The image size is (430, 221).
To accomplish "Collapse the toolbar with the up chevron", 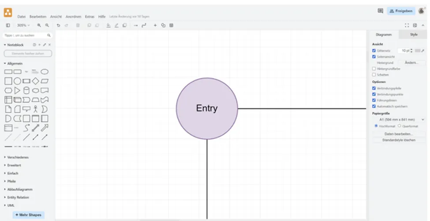I will [423, 25].
